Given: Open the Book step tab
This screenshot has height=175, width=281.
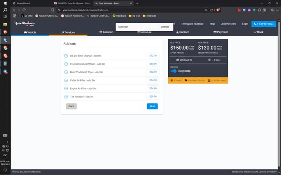Looking at the screenshot, I should pos(259,32).
